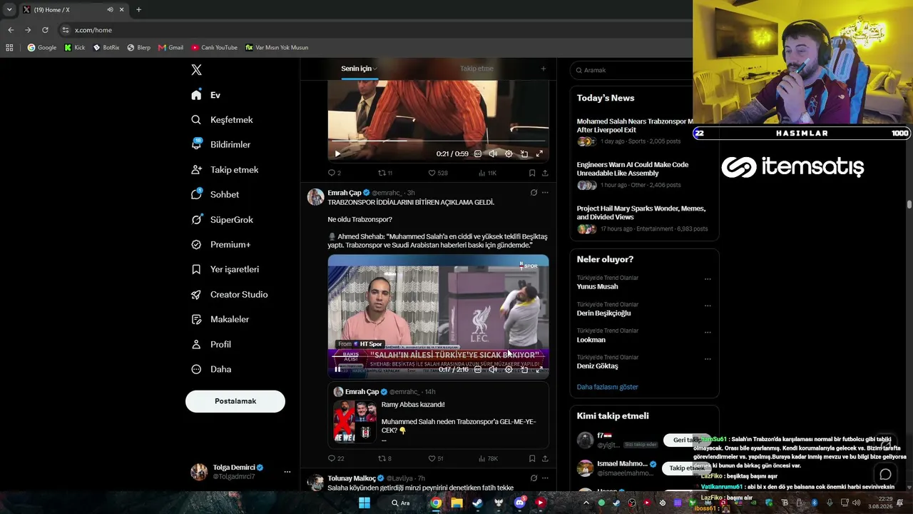Reply to the post with 2 replies
The image size is (913, 514).
[334, 173]
